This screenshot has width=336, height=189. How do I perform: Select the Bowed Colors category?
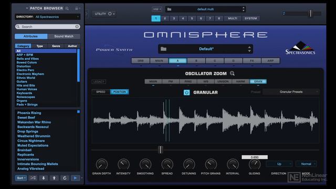point(27,62)
